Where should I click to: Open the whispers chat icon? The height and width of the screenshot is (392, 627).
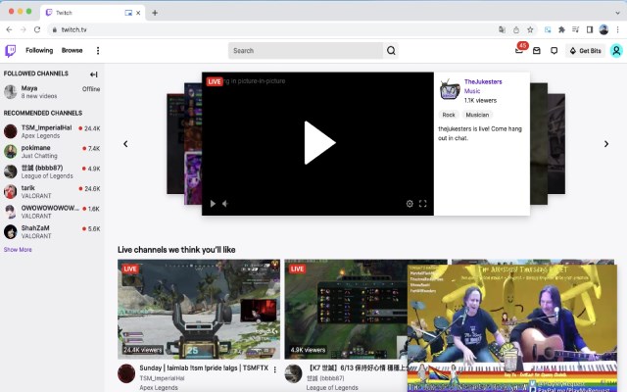click(x=554, y=51)
